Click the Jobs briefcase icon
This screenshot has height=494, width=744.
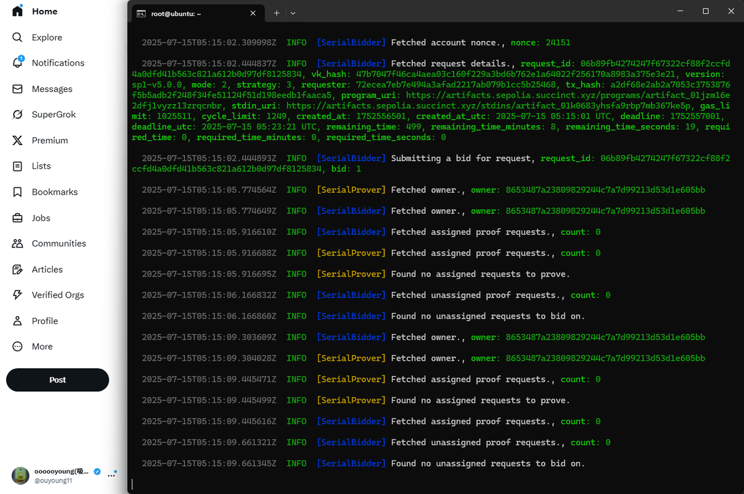coord(17,218)
